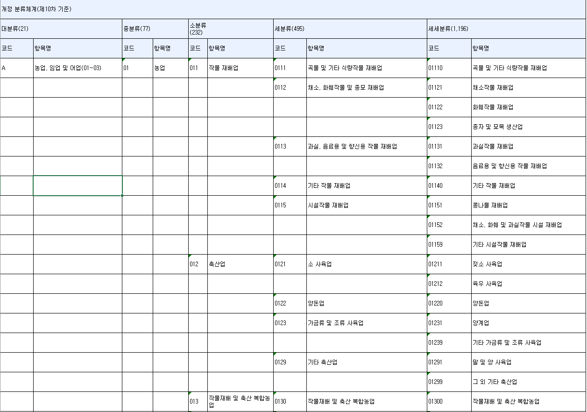Click the code cell '01123'
This screenshot has width=587, height=412.
point(449,127)
